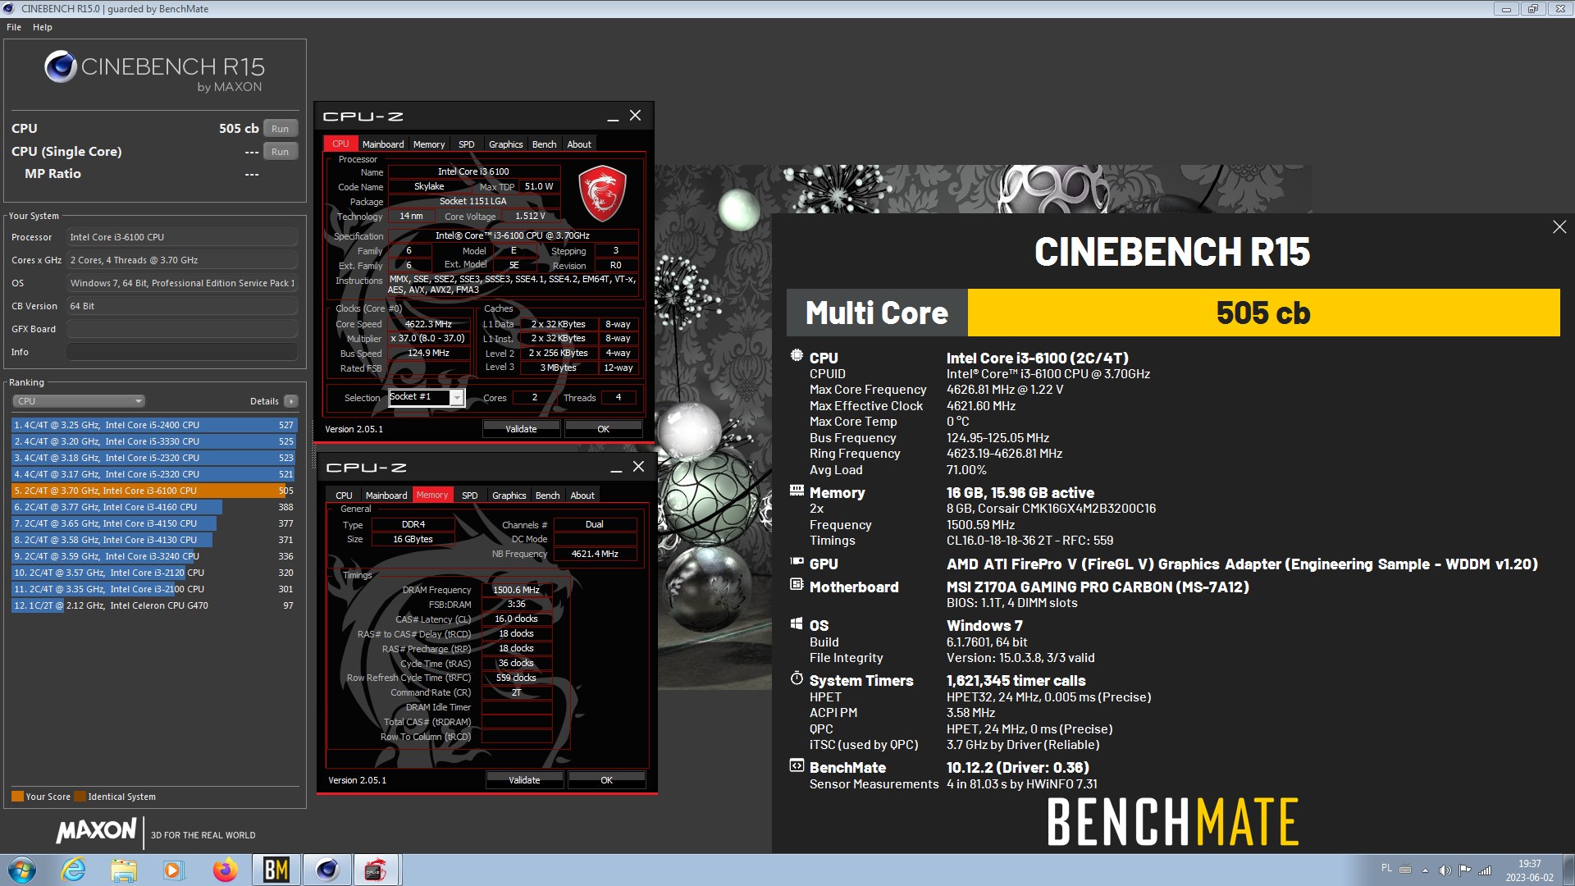Image resolution: width=1575 pixels, height=886 pixels.
Task: Click the Identical System legend swatch
Action: [x=80, y=797]
